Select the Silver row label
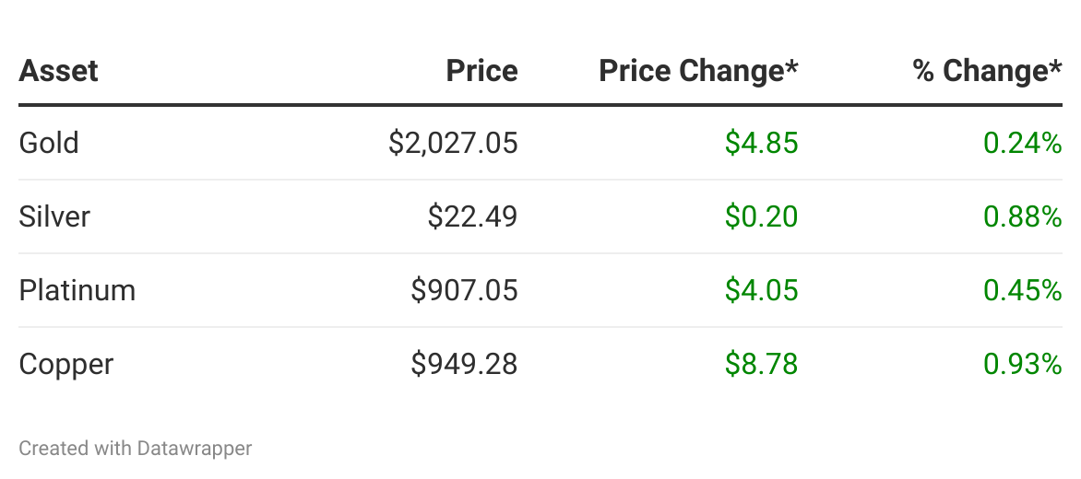This screenshot has width=1081, height=479. pyautogui.click(x=54, y=216)
